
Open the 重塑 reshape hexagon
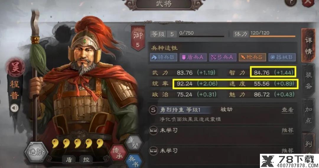(x=134, y=143)
